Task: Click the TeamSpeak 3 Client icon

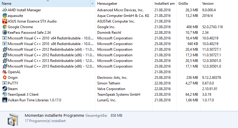Action: pyautogui.click(x=5, y=95)
